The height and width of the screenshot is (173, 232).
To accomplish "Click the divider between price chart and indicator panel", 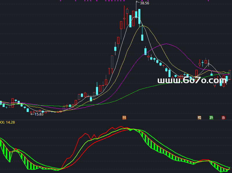I will [116, 120].
